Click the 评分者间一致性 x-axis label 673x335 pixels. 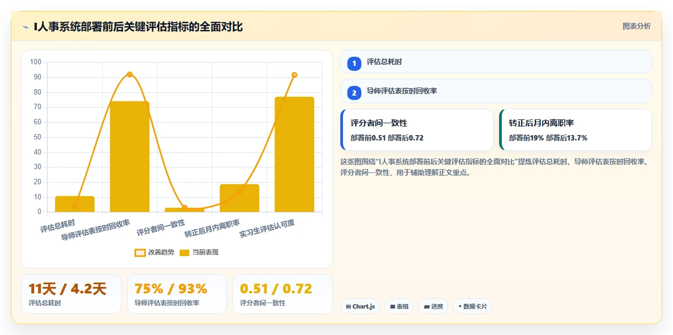click(160, 227)
